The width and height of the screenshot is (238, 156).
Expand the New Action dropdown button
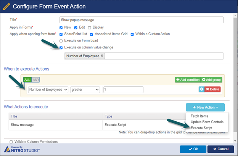pos(205,107)
